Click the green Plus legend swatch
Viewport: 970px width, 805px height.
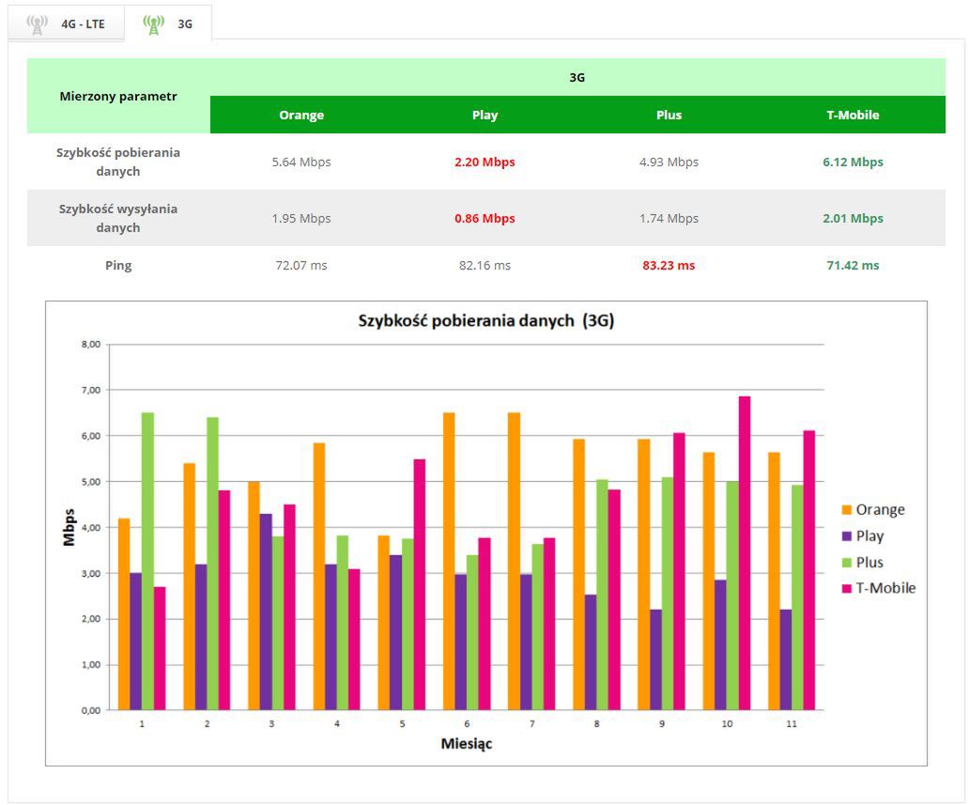pos(847,563)
